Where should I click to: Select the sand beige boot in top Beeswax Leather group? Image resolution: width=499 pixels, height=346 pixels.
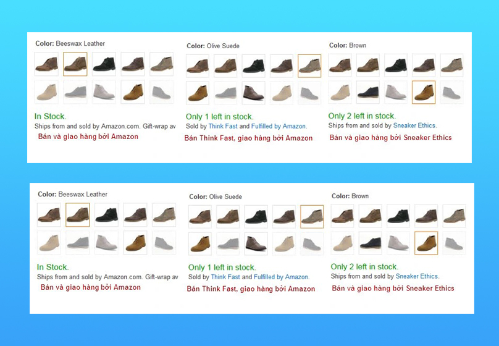click(x=46, y=92)
